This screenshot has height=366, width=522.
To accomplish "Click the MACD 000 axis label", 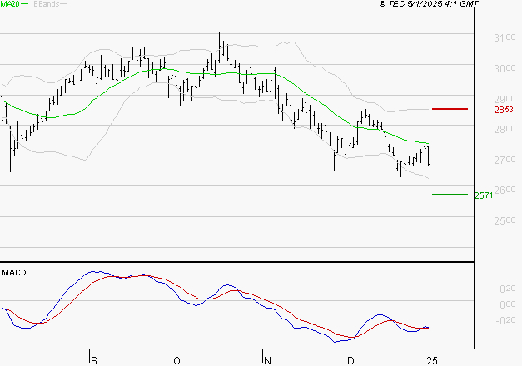I will pyautogui.click(x=508, y=304).
